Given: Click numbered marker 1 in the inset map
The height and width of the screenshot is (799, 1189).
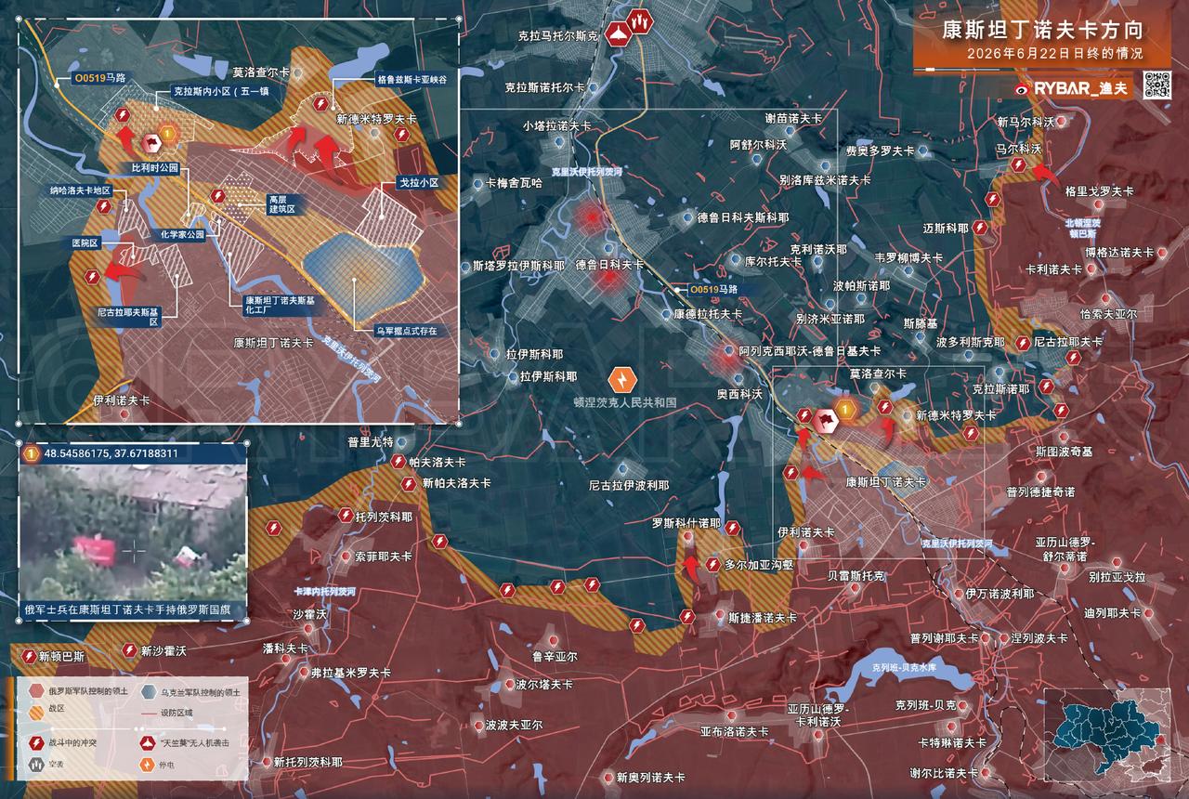Looking at the screenshot, I should (169, 136).
